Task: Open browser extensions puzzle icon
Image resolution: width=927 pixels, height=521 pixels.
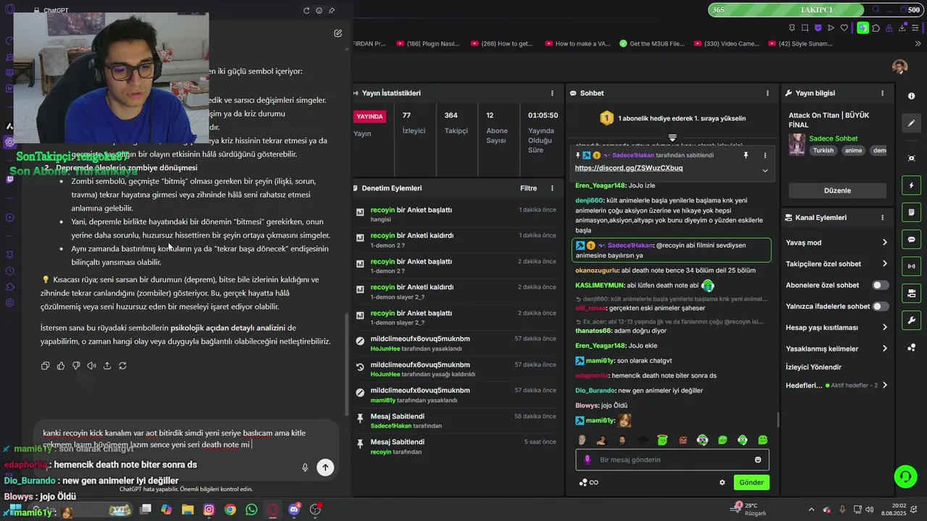Action: [876, 28]
